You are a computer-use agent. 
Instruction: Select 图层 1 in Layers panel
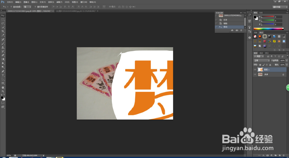pos(270,69)
